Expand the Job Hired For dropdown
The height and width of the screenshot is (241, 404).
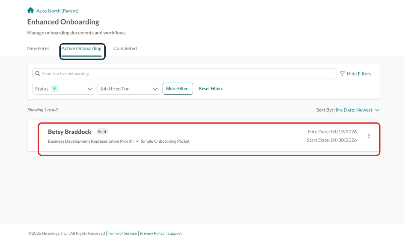(x=129, y=89)
